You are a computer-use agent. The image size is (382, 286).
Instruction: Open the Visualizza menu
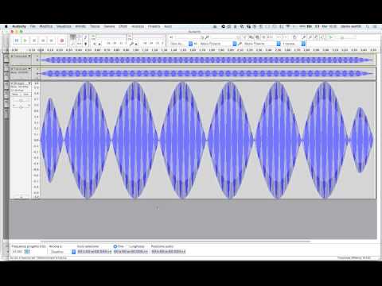tap(64, 26)
